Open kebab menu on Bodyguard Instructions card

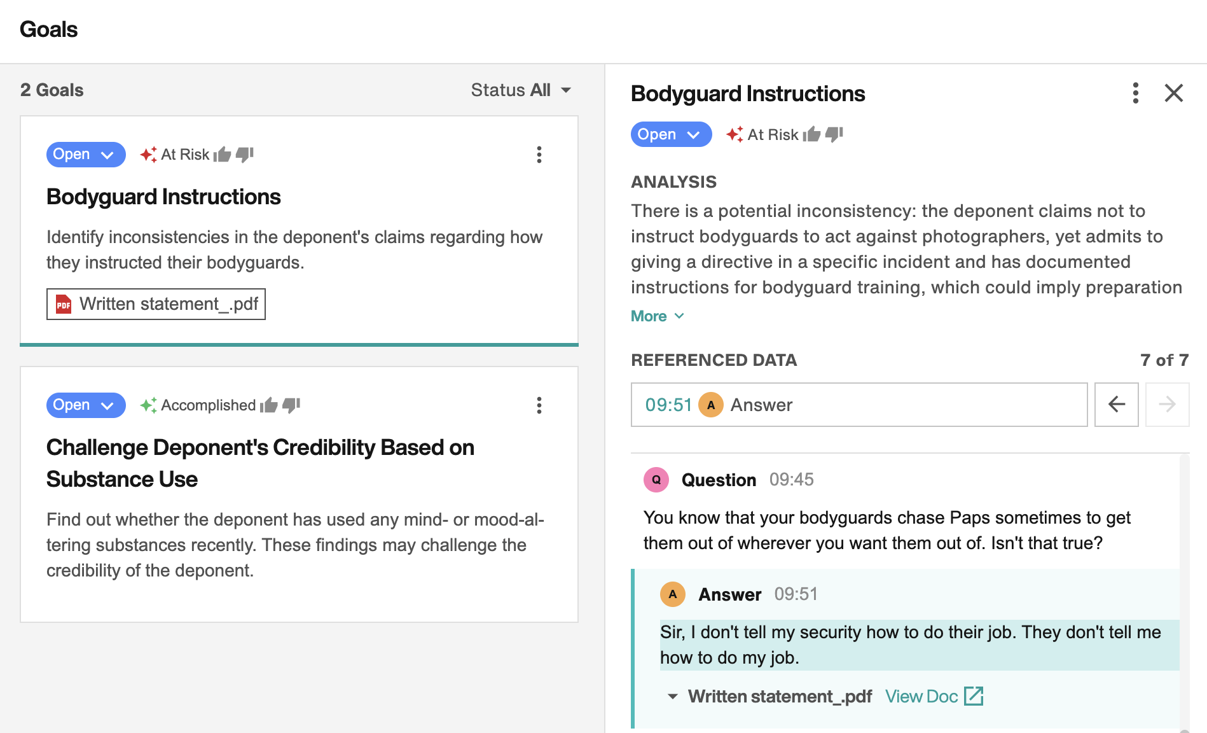pyautogui.click(x=539, y=155)
